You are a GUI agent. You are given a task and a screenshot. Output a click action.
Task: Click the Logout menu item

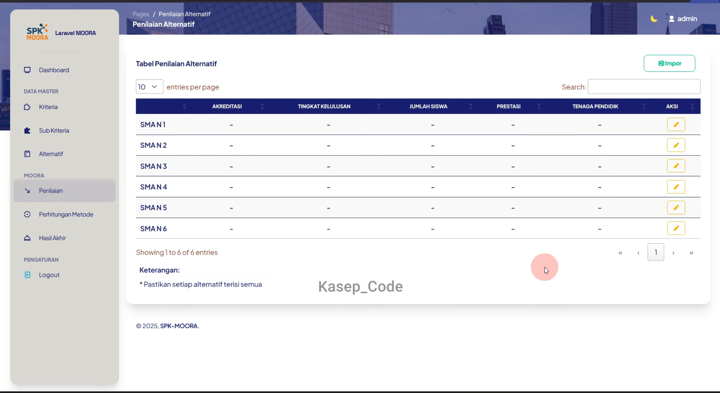tap(64, 275)
